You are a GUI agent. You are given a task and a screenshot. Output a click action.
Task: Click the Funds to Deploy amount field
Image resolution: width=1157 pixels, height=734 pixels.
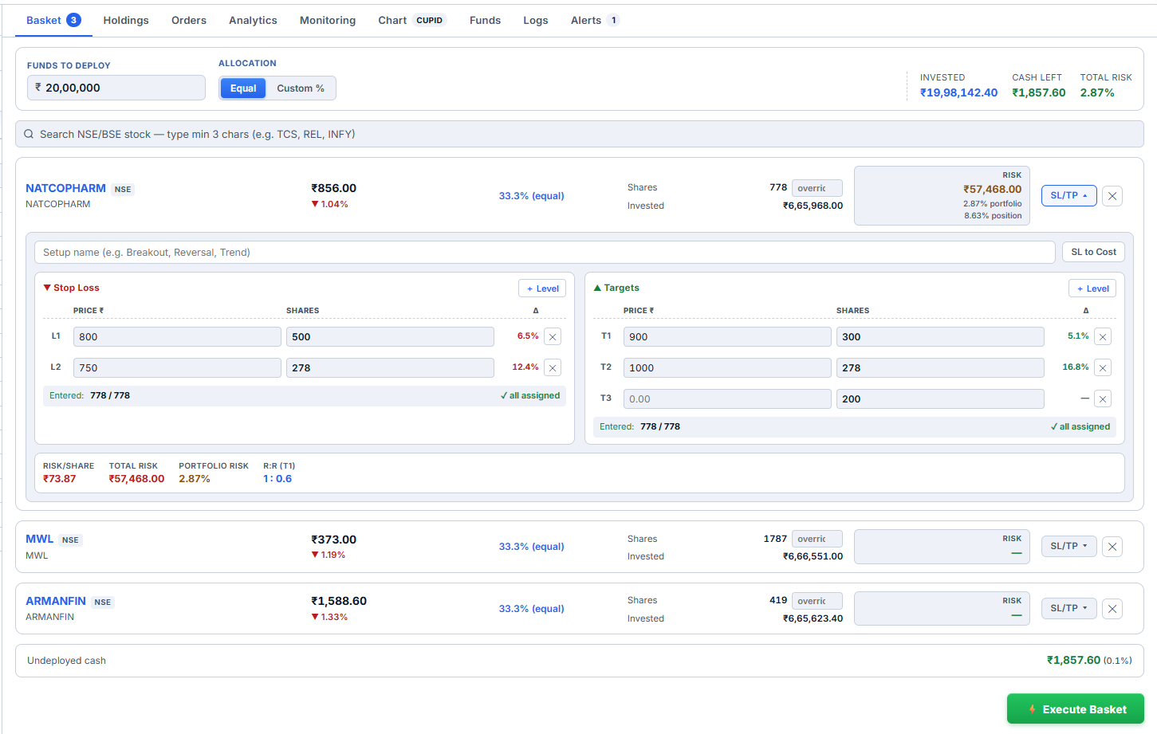tap(116, 88)
